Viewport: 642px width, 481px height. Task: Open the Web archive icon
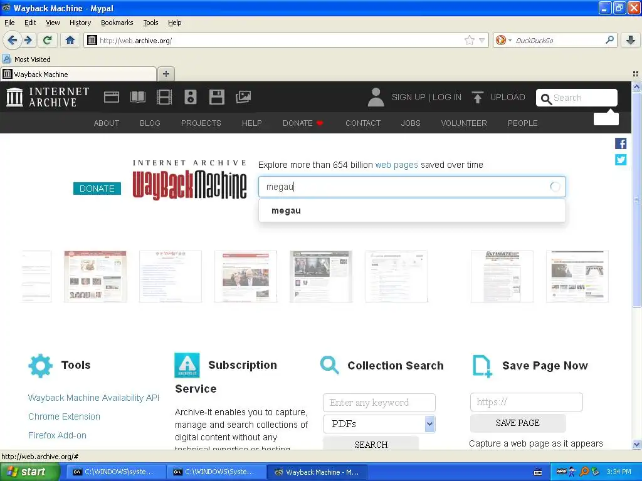[x=112, y=97]
